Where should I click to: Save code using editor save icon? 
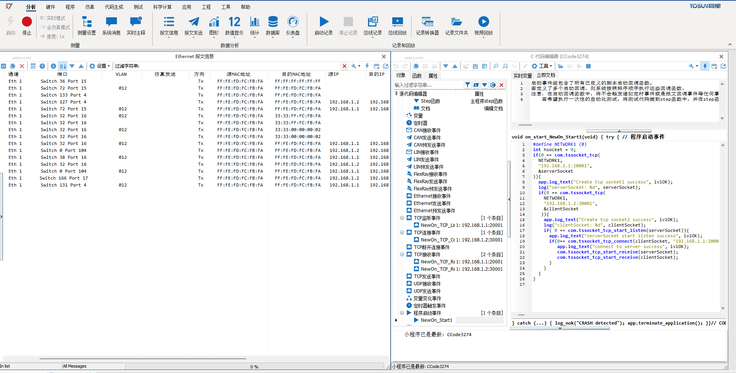tap(475, 66)
